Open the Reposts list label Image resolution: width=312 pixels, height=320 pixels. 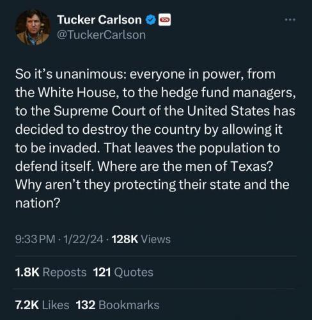pos(65,272)
